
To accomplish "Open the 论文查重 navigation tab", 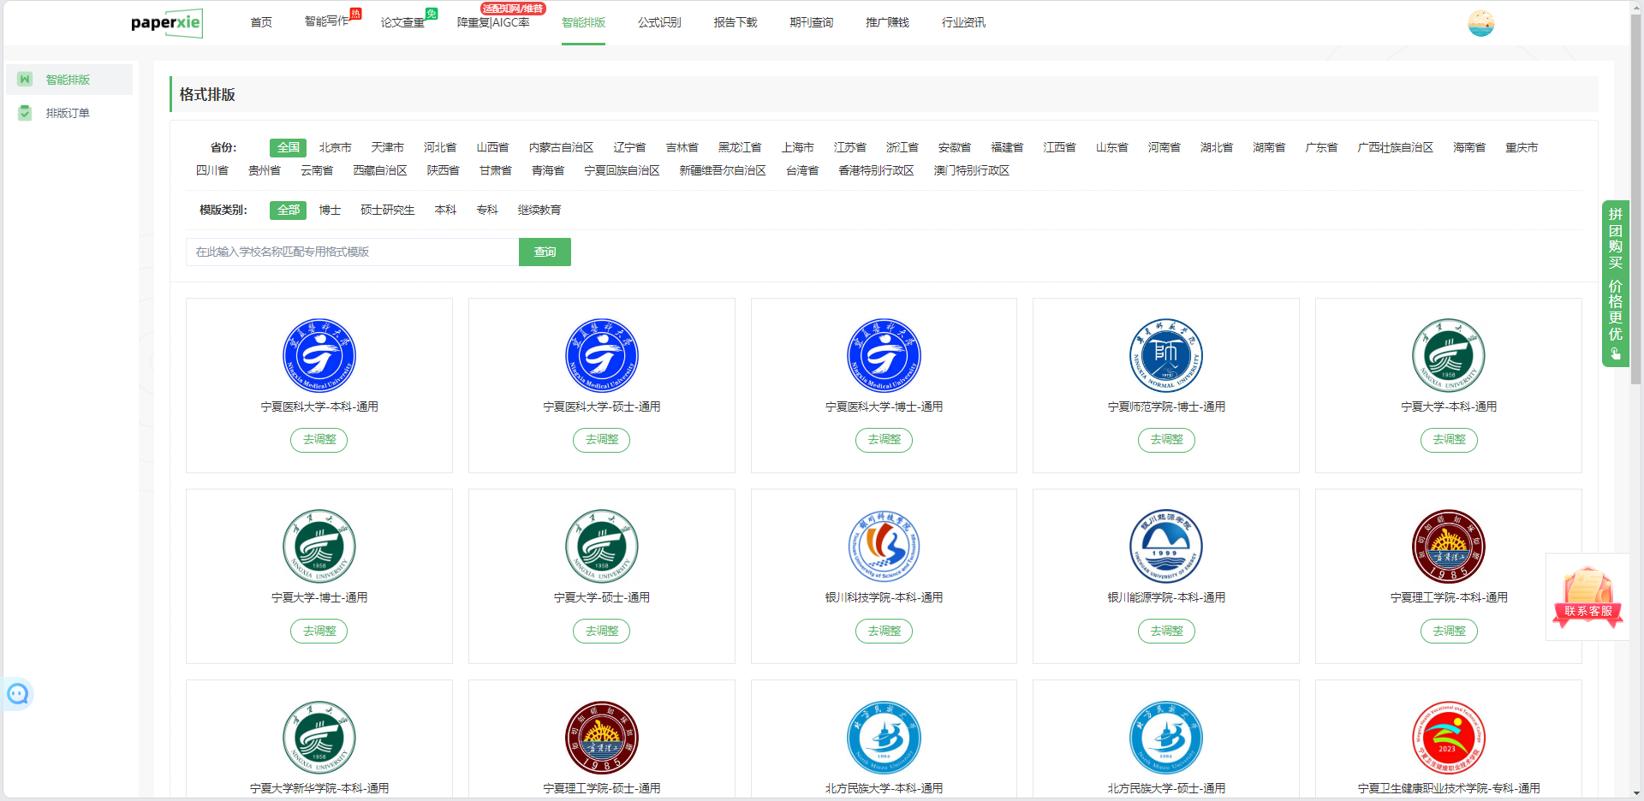I will point(402,23).
